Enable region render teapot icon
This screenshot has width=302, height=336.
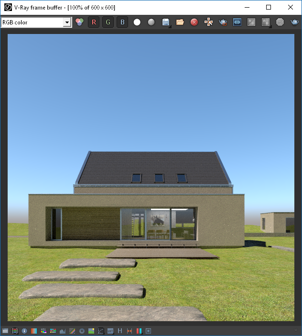point(223,22)
